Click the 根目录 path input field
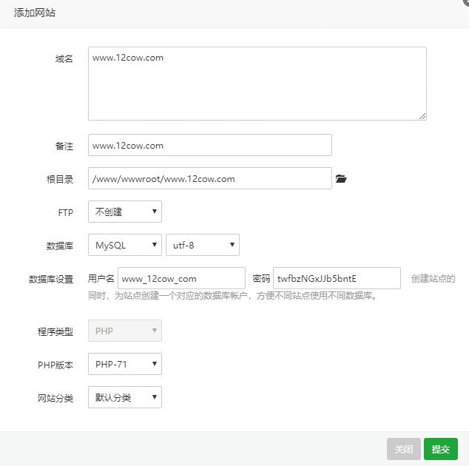 [209, 179]
